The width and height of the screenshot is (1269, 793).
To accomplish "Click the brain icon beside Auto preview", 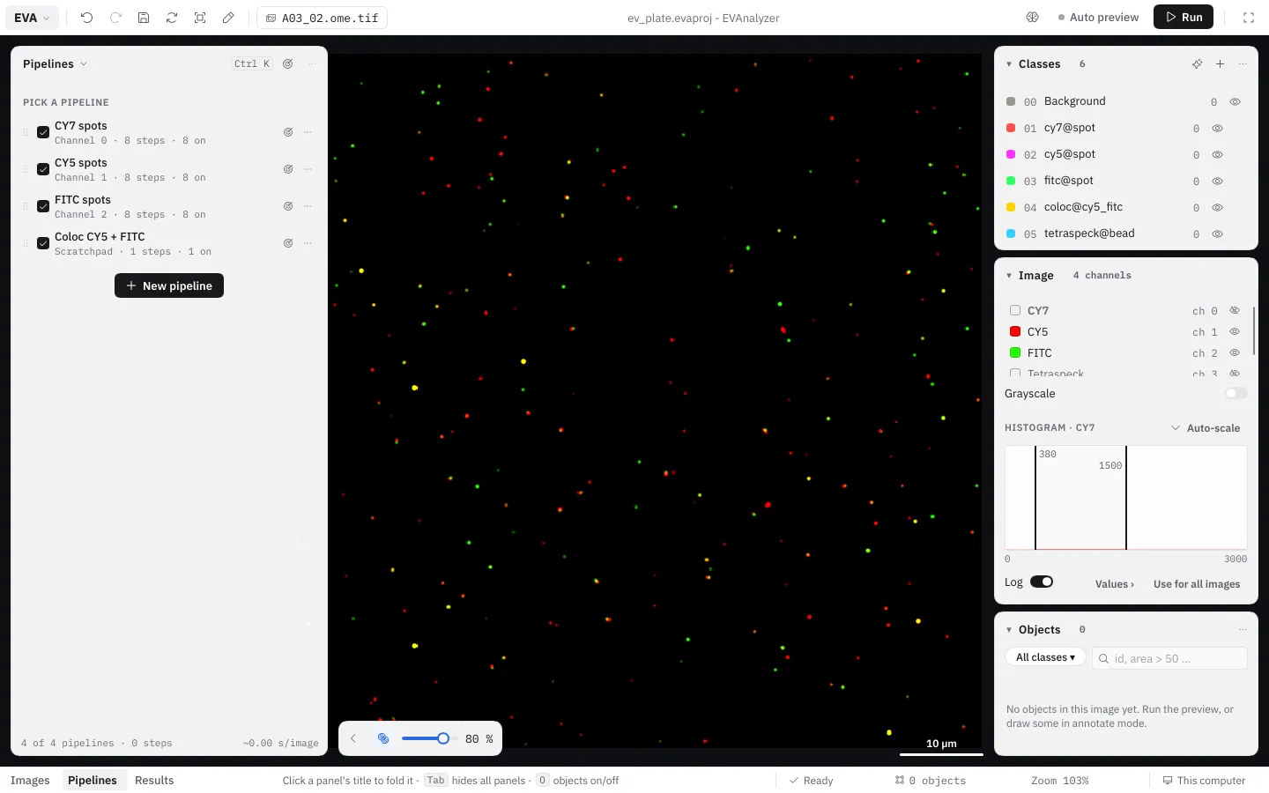I will coord(1033,18).
